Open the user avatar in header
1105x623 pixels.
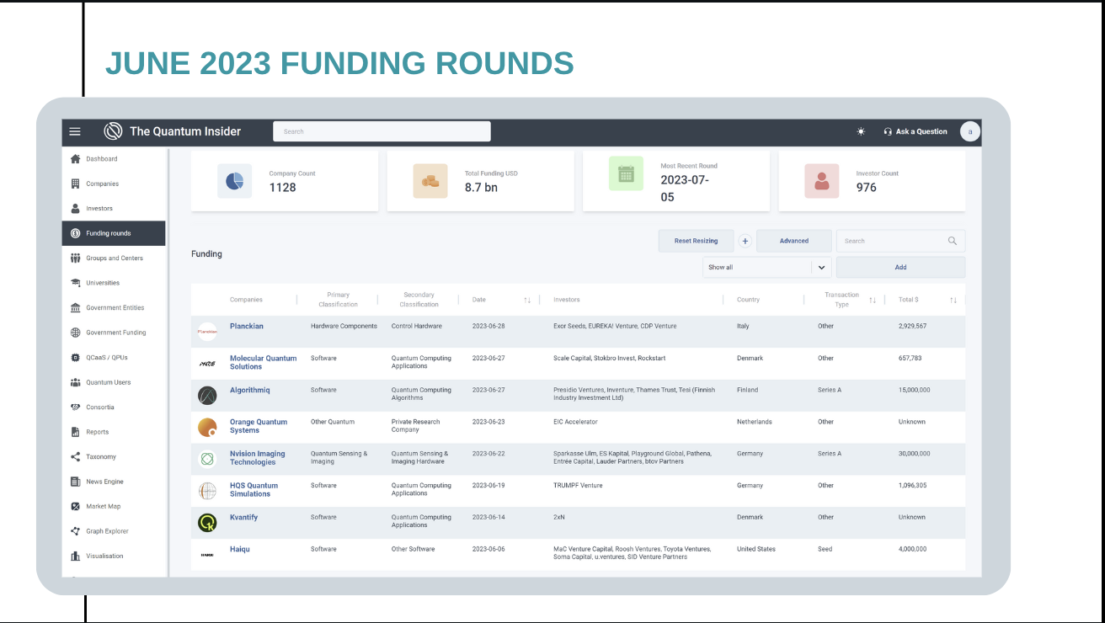coord(970,131)
